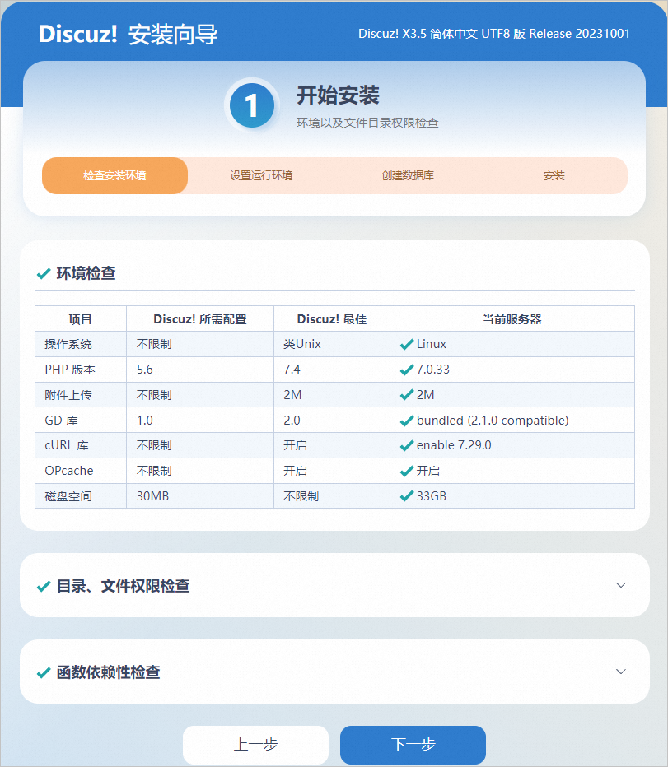The height and width of the screenshot is (767, 668).
Task: Click checkmark icon beside 环境检查 heading
Action: 44,274
